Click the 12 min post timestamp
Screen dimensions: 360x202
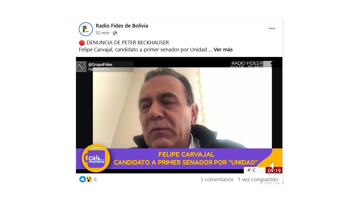[102, 33]
